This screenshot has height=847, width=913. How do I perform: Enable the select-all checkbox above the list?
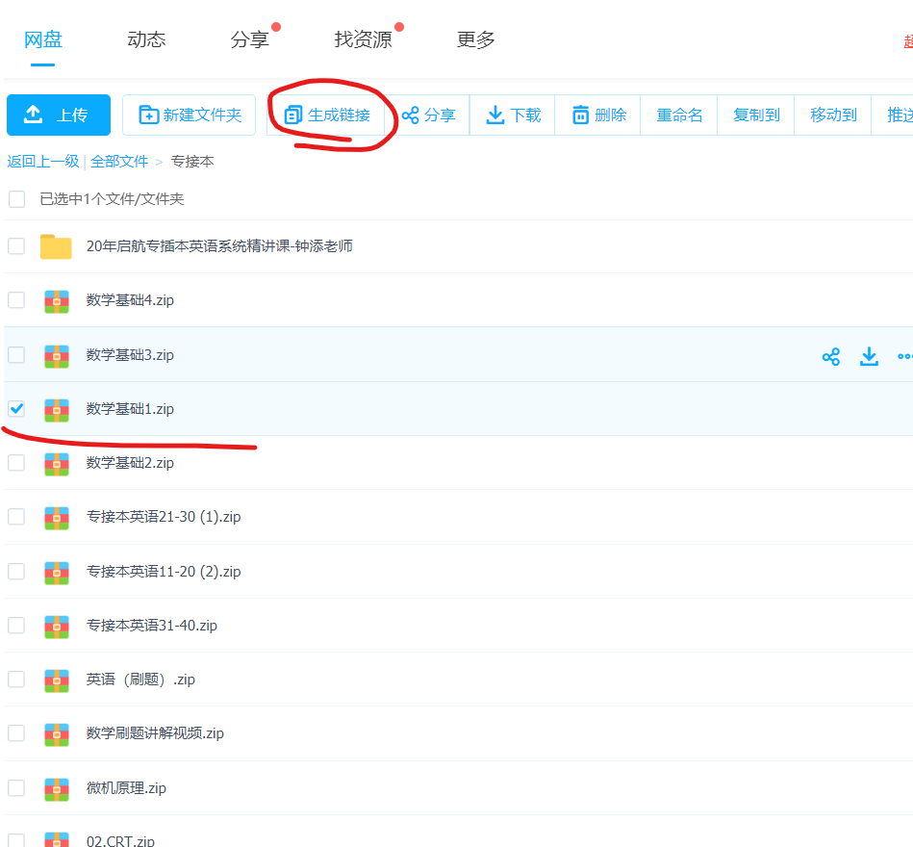point(16,199)
